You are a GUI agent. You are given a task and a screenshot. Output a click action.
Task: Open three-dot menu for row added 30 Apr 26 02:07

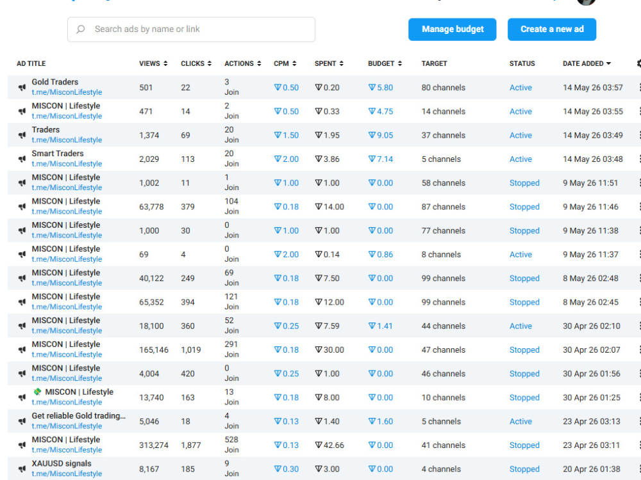click(x=639, y=350)
